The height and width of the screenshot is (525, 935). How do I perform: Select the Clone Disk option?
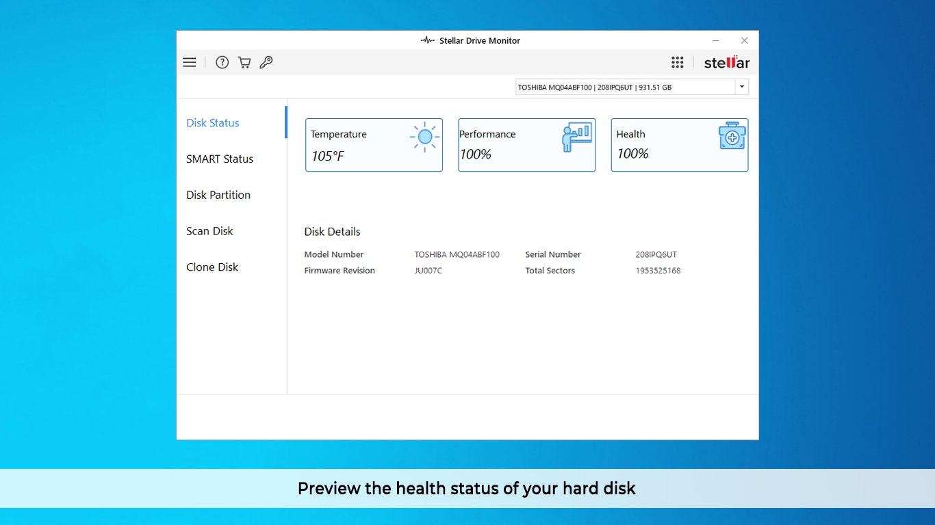212,267
